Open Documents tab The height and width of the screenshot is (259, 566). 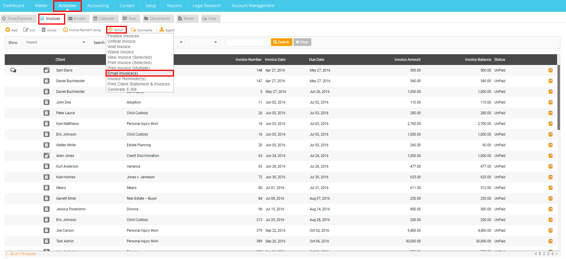click(158, 18)
